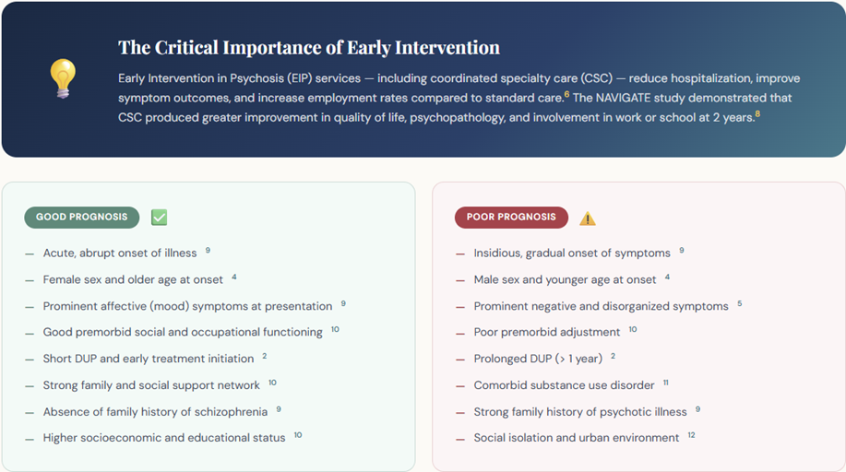Select the "Higher socioeconomic and educational status" list item
846x472 pixels.
pos(164,438)
